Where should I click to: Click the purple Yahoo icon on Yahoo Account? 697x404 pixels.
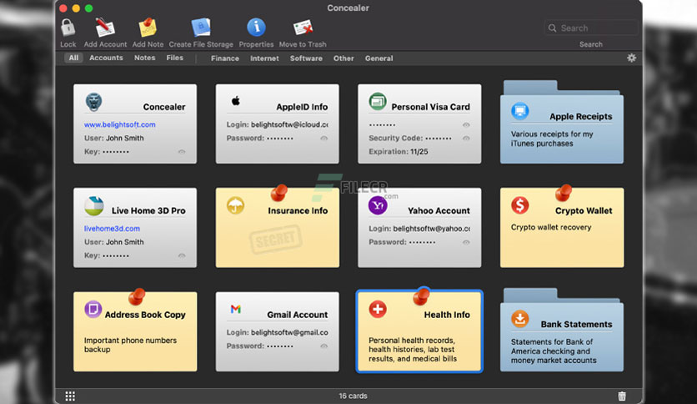(378, 205)
